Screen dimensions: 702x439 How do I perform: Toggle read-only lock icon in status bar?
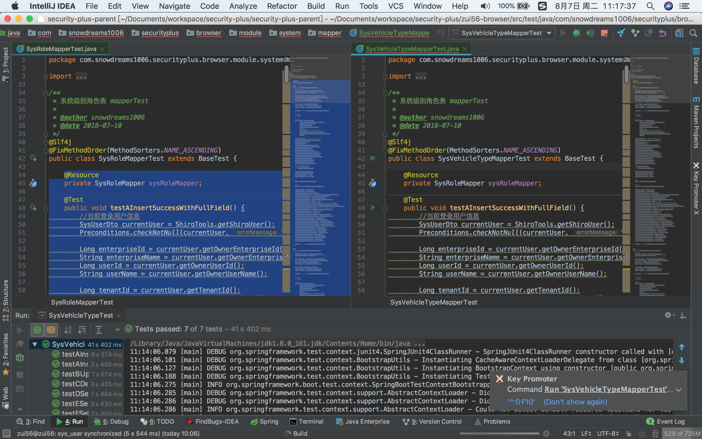(x=628, y=434)
